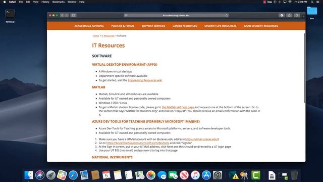Open the File menu
323x182 pixels.
pos(21,2)
